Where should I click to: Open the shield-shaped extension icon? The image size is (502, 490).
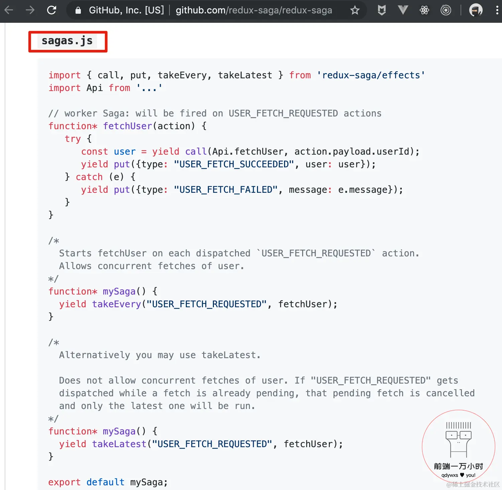(382, 10)
